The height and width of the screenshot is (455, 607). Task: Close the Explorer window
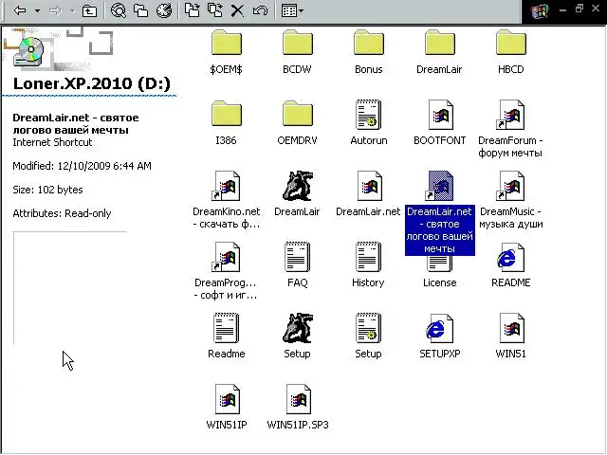click(597, 9)
